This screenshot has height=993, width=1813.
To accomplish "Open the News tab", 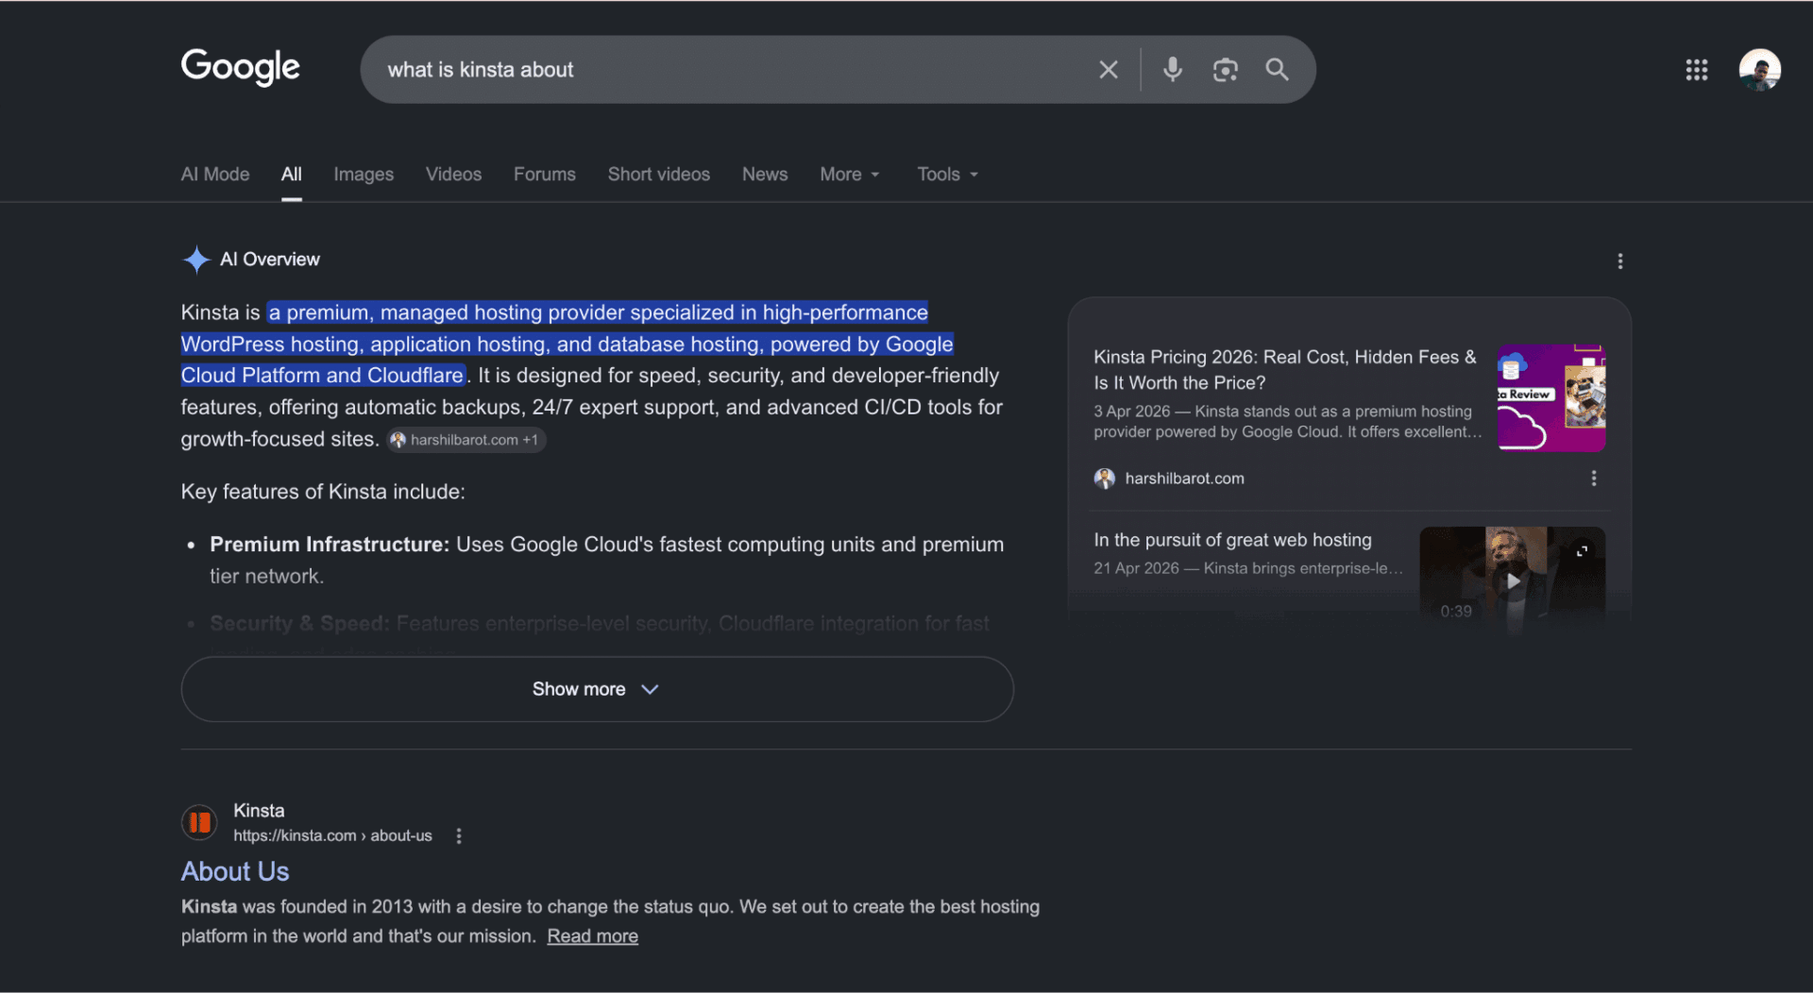I will coord(764,175).
